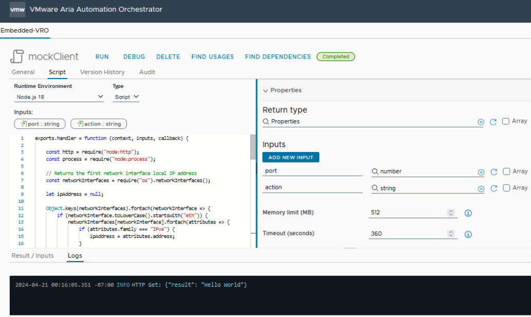Click line number 16 in editor gutter
Screen dimensions: 531x317
[x=21, y=244]
